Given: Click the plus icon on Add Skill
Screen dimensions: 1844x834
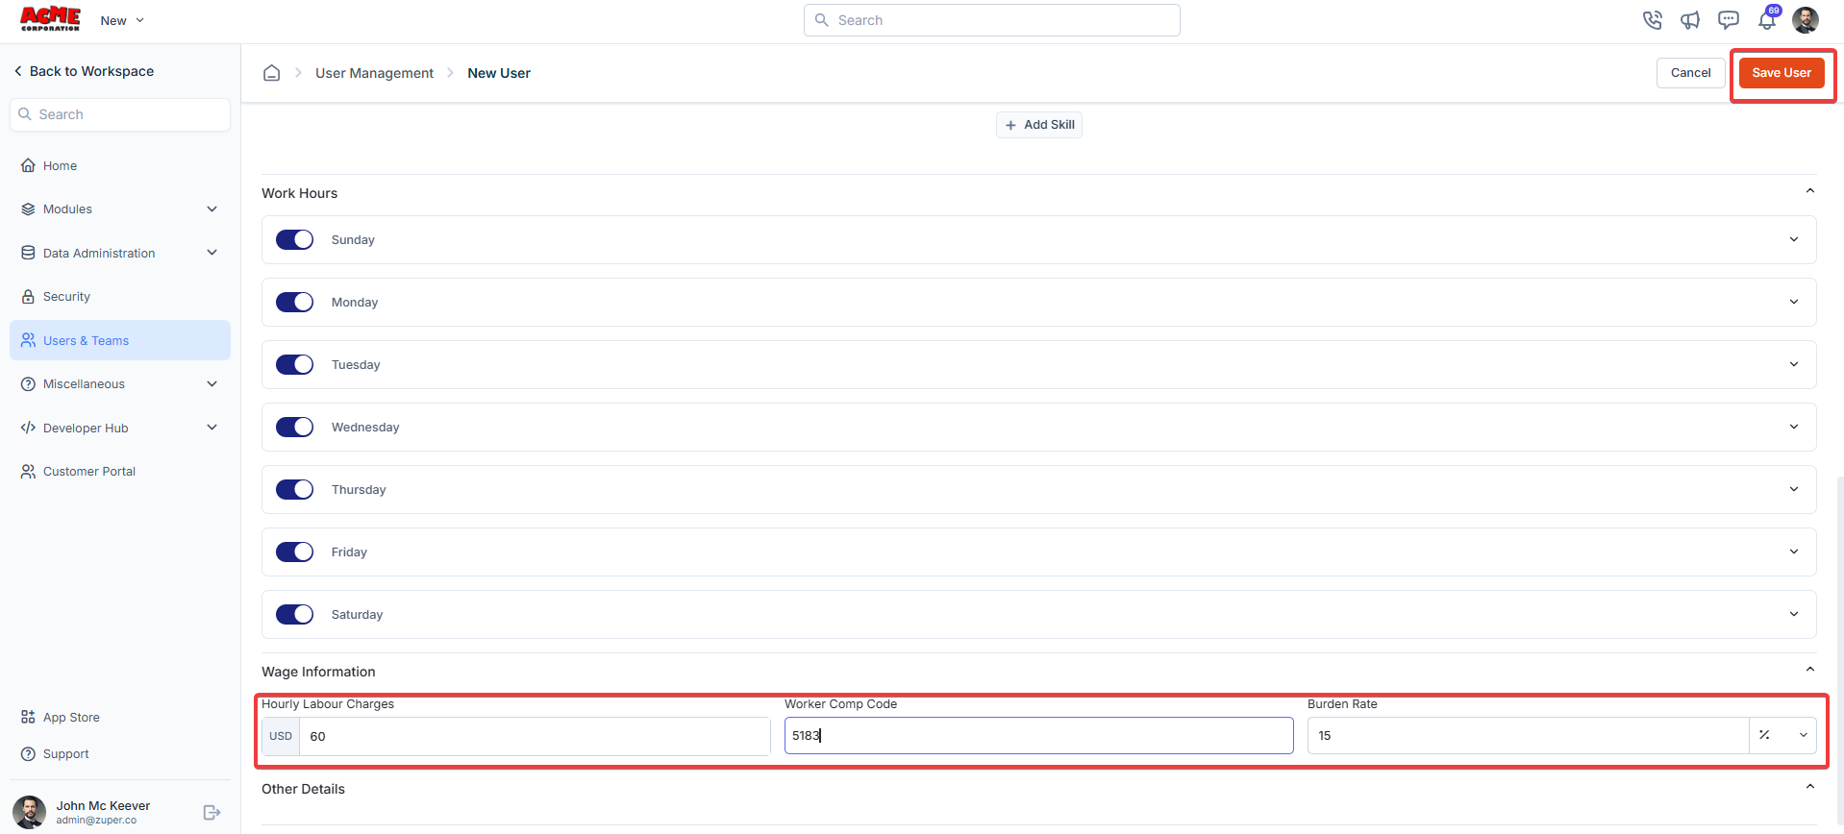Looking at the screenshot, I should point(1010,125).
